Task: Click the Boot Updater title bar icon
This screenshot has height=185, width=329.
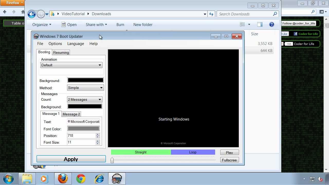Action: click(36, 36)
